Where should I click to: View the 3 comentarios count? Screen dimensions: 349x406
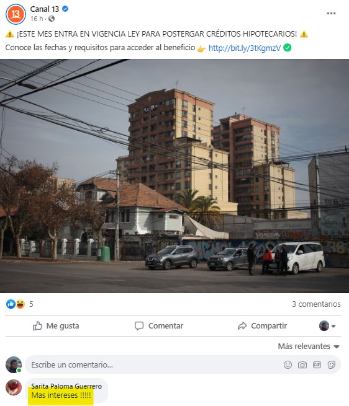[316, 304]
